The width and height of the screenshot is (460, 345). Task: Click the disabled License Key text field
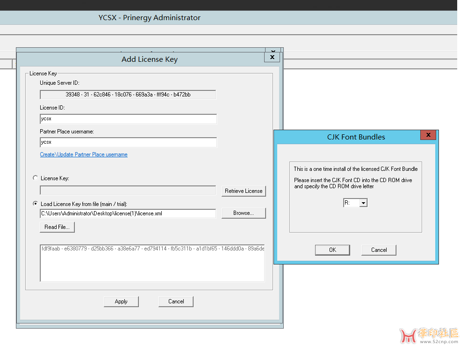click(128, 191)
